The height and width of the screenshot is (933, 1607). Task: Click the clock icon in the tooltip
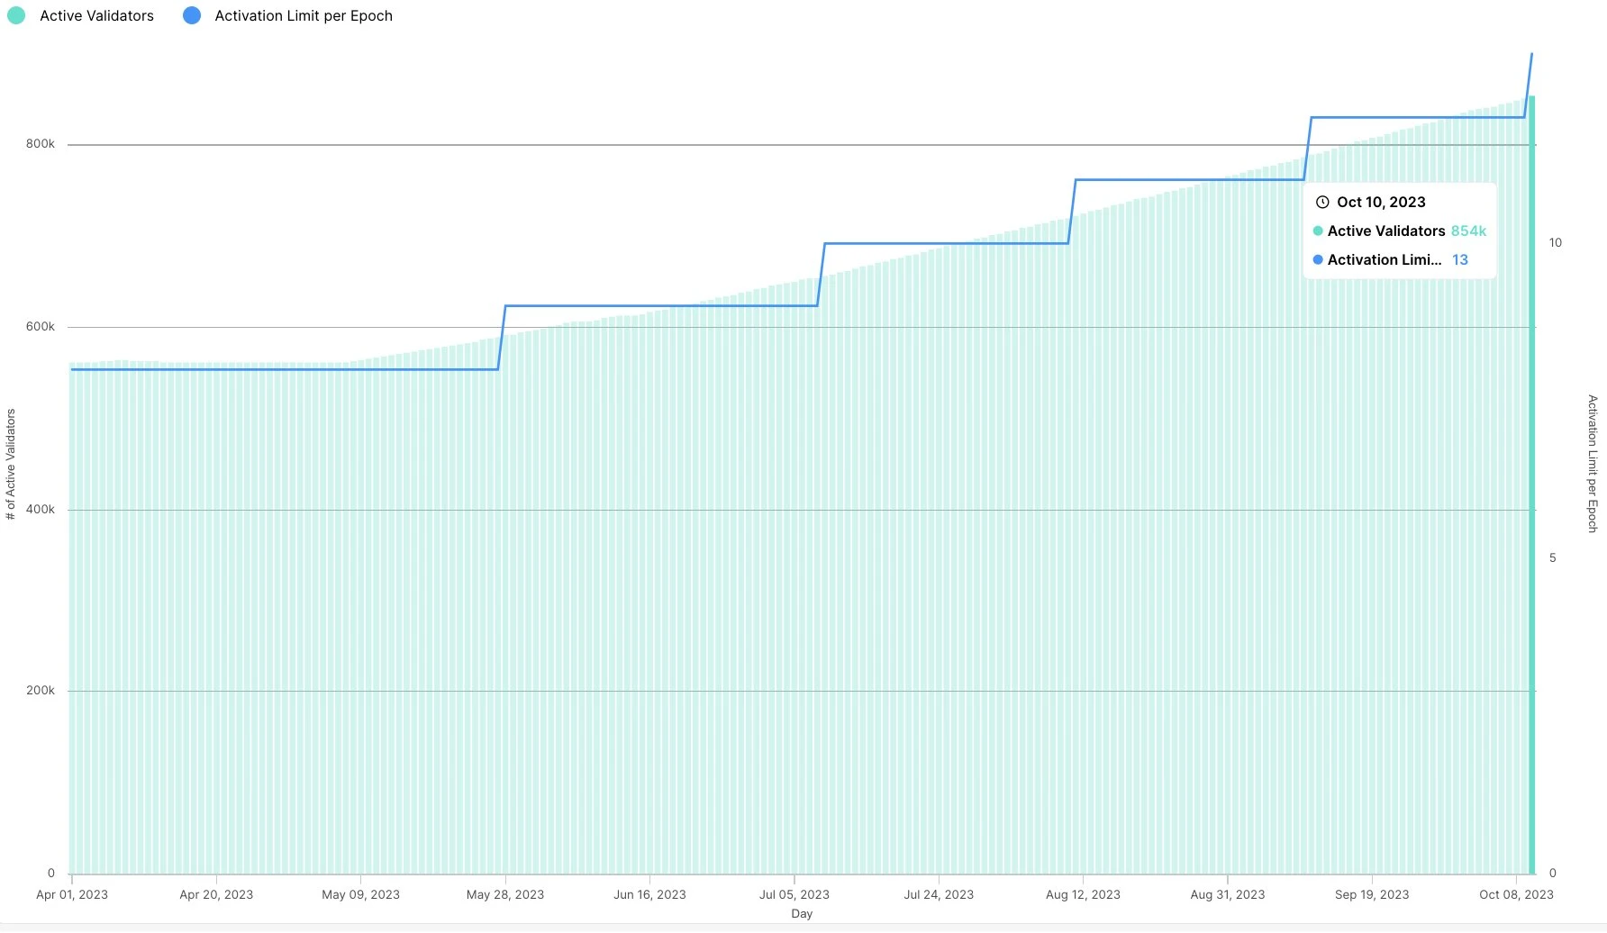1322,203
